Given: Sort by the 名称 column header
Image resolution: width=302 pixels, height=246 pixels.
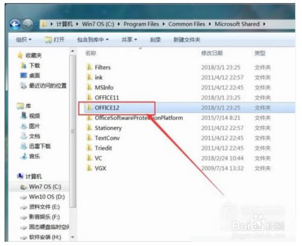Looking at the screenshot, I should 91,53.
